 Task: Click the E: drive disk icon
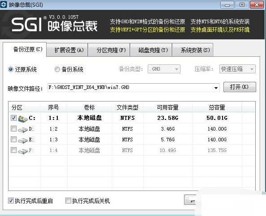click(x=23, y=140)
